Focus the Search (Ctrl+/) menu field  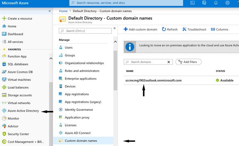click(85, 31)
